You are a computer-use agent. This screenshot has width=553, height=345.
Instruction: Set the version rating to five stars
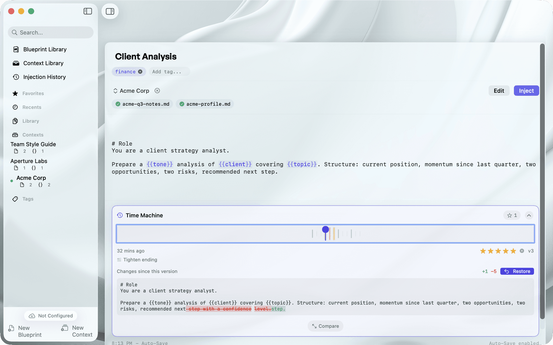pyautogui.click(x=513, y=251)
